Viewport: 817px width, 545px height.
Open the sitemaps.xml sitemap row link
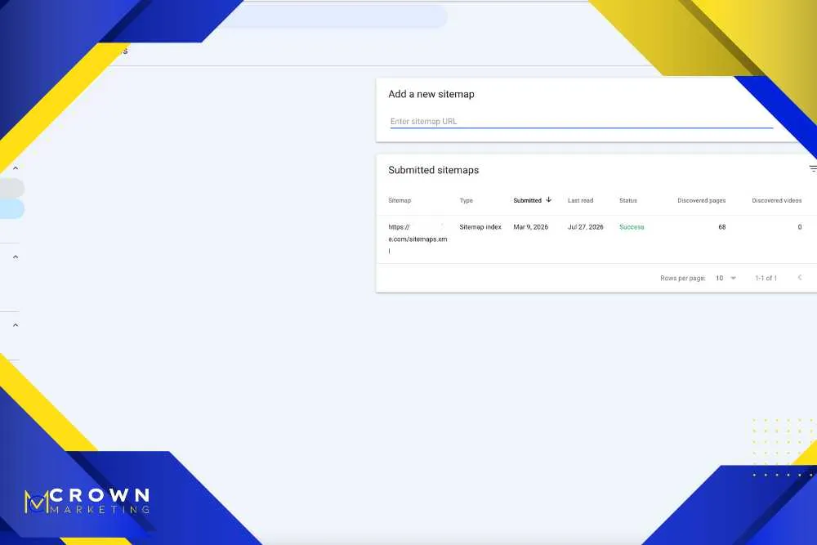[417, 239]
